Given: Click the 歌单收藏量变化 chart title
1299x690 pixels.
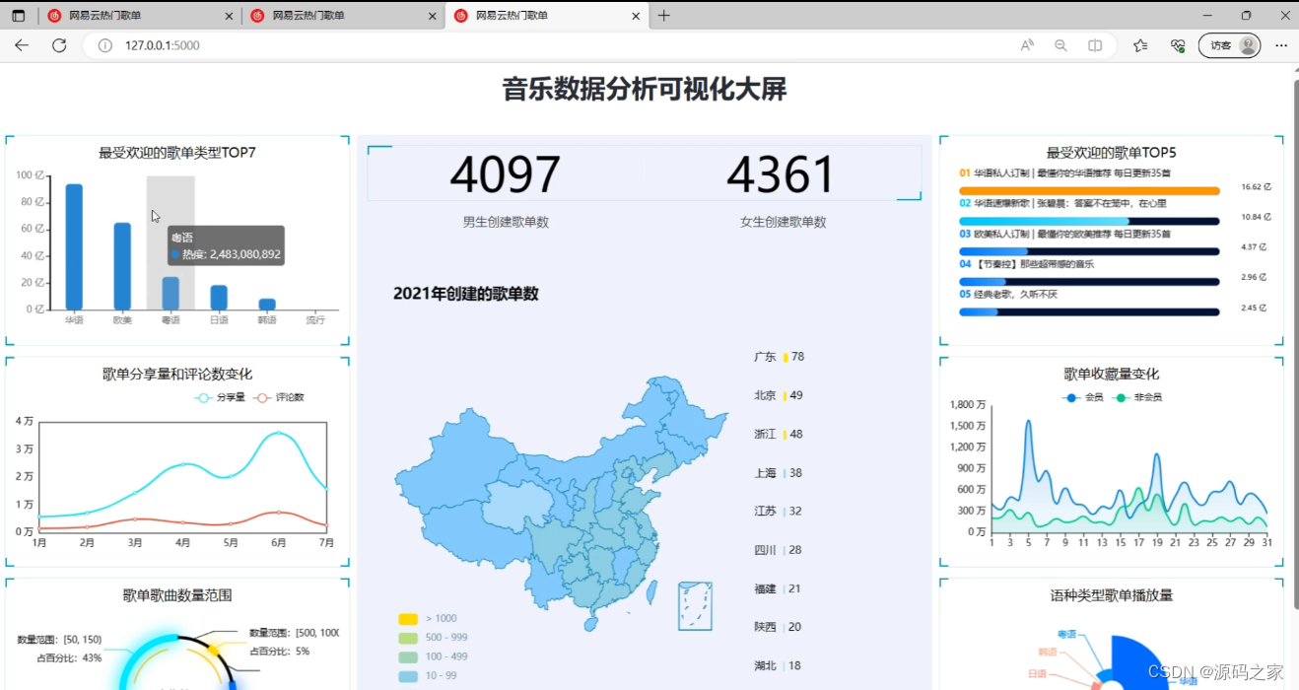Looking at the screenshot, I should [x=1112, y=374].
